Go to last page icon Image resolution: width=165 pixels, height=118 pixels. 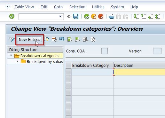[158, 16]
